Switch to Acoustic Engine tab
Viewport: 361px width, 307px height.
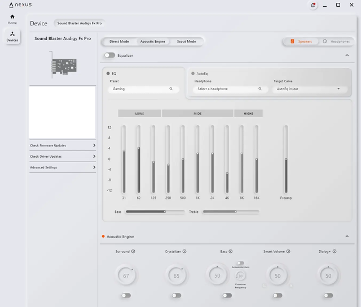point(153,42)
